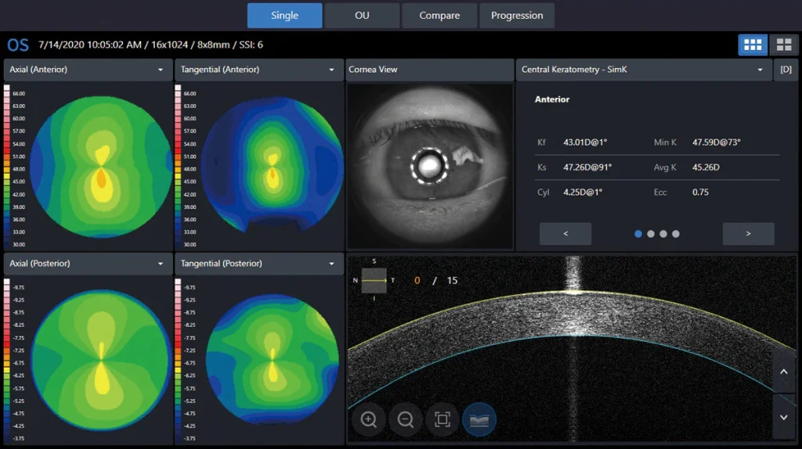This screenshot has height=449, width=802.
Task: Select the last keratometry page dot
Action: [x=676, y=234]
